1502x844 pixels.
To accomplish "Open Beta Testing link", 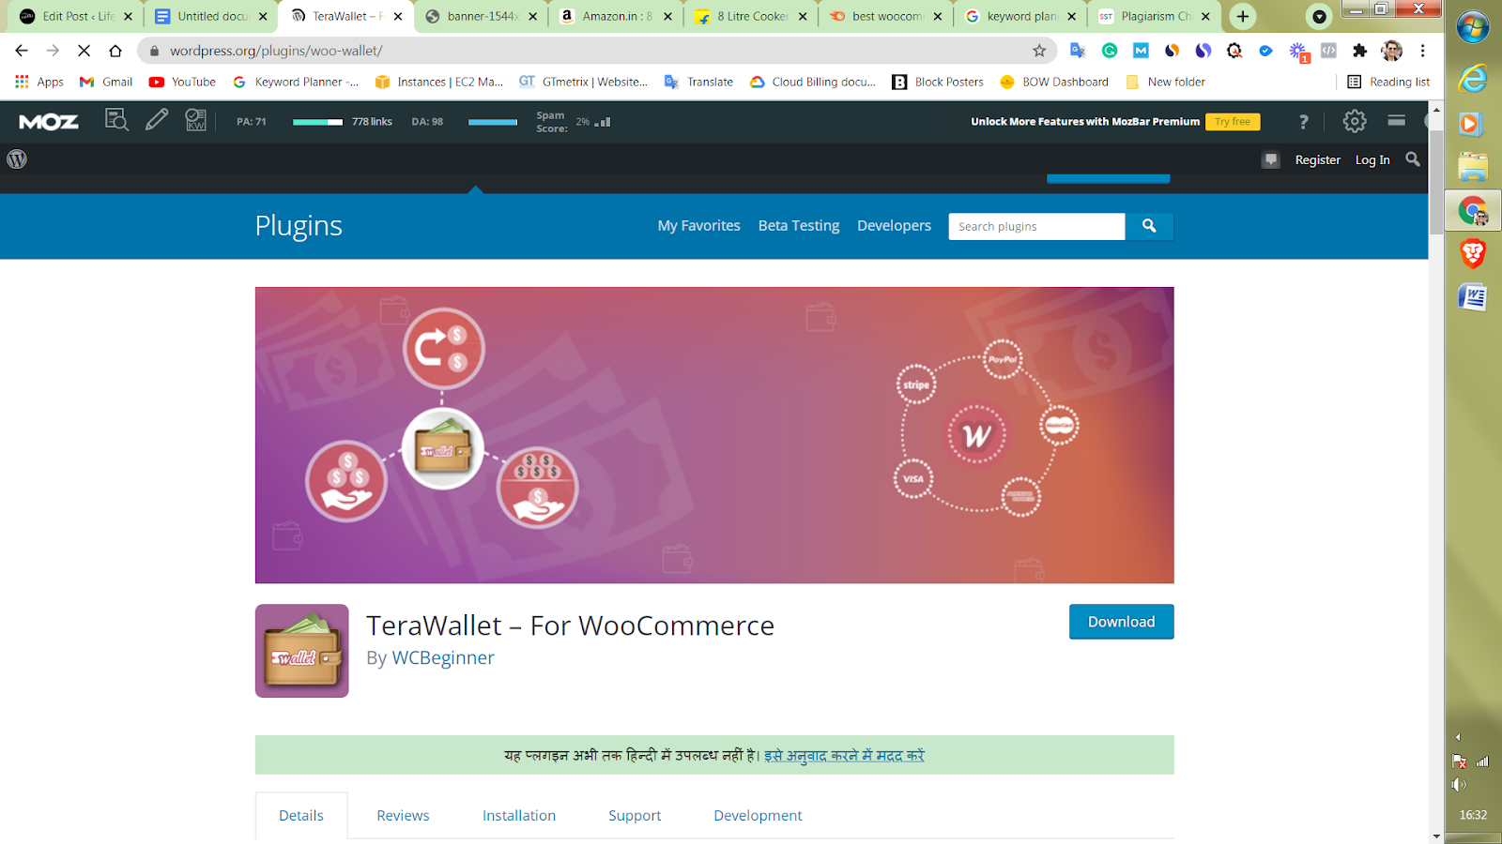I will [x=799, y=226].
